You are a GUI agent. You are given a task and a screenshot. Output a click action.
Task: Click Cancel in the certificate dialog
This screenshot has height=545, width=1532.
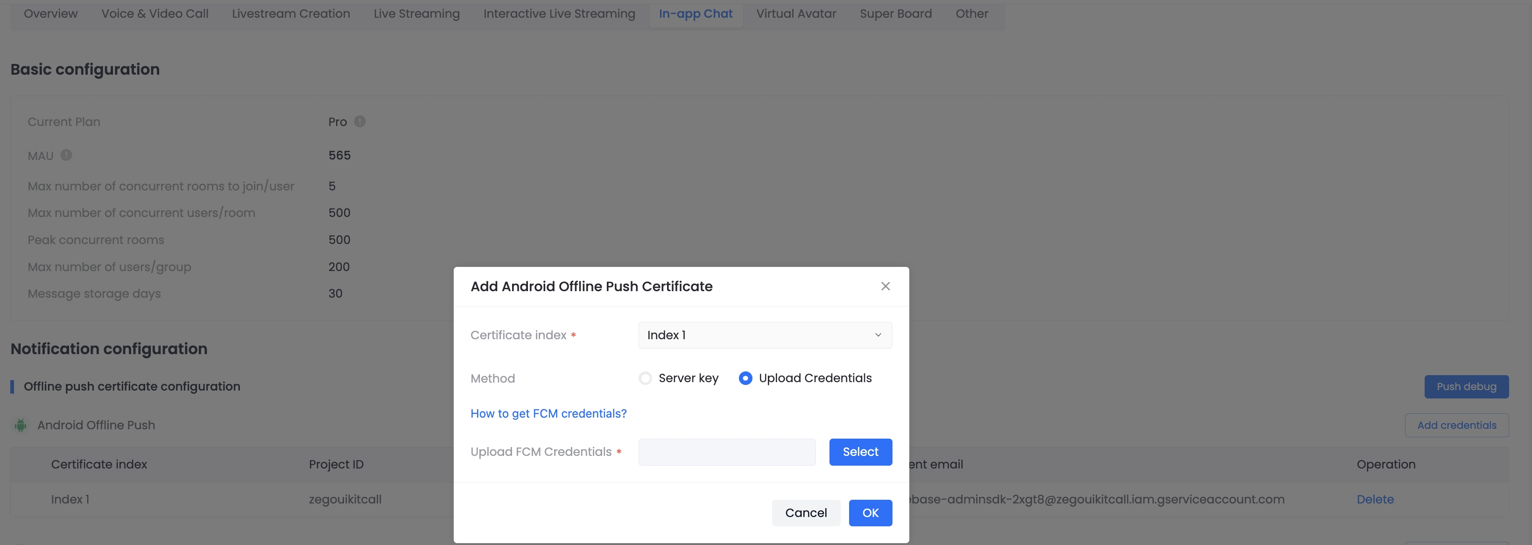[806, 513]
